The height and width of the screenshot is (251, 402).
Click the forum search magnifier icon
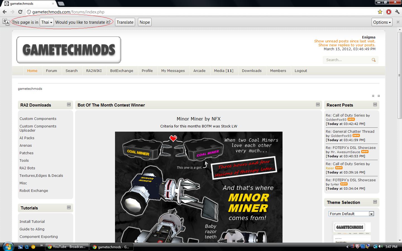pos(374,60)
